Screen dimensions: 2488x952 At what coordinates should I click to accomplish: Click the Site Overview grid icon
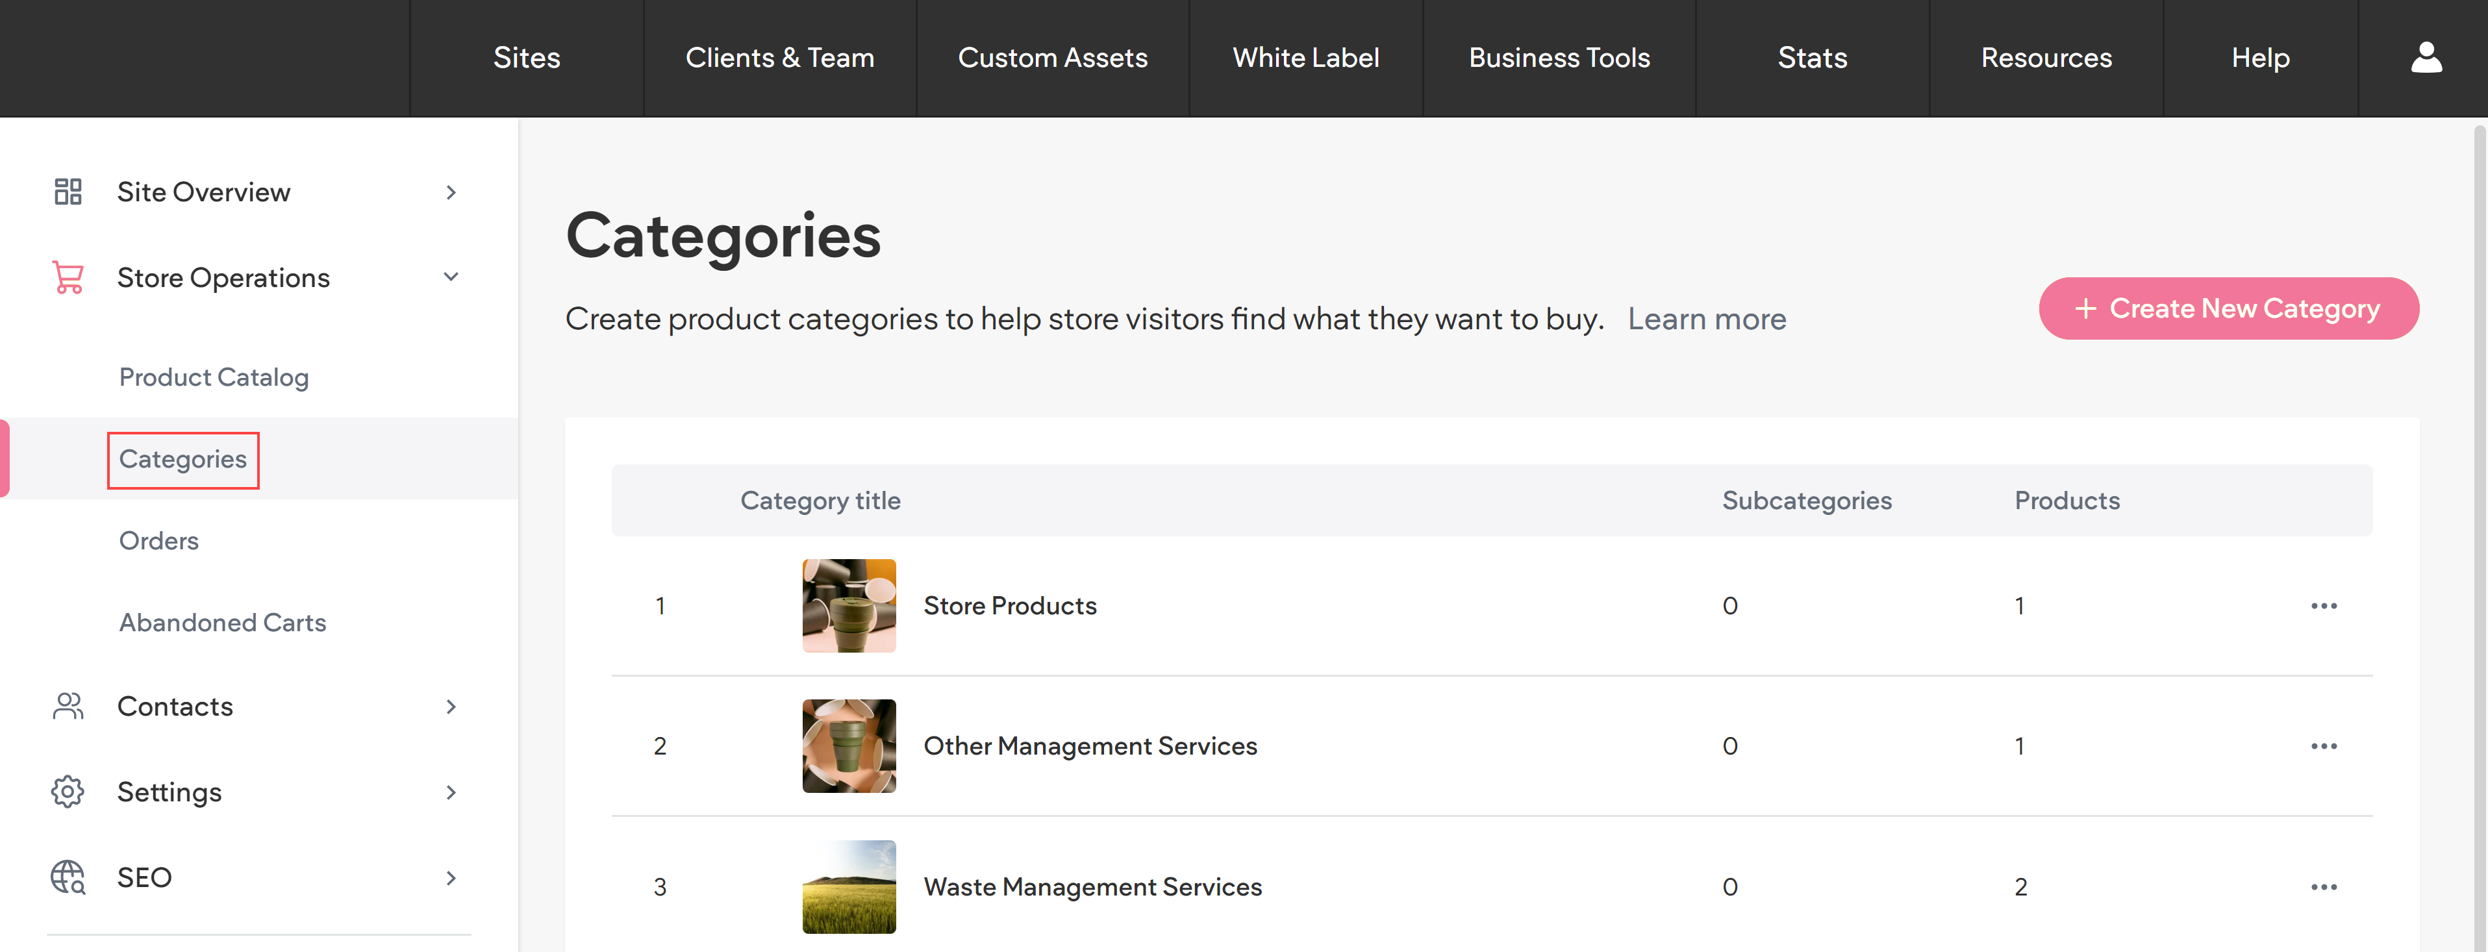(x=67, y=191)
